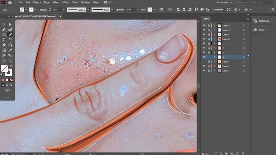This screenshot has height=155, width=276.
Task: Click the Opacity label link
Action: (120, 9)
